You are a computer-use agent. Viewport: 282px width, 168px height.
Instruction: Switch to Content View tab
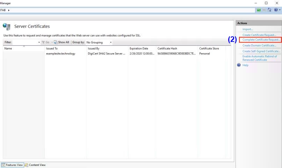point(35,165)
